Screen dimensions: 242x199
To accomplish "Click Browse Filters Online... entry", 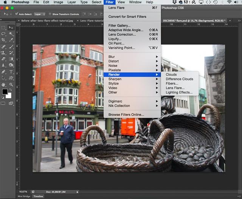I will click(x=126, y=114).
